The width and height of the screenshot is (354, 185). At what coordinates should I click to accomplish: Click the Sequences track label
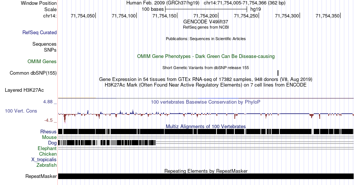tap(44, 44)
